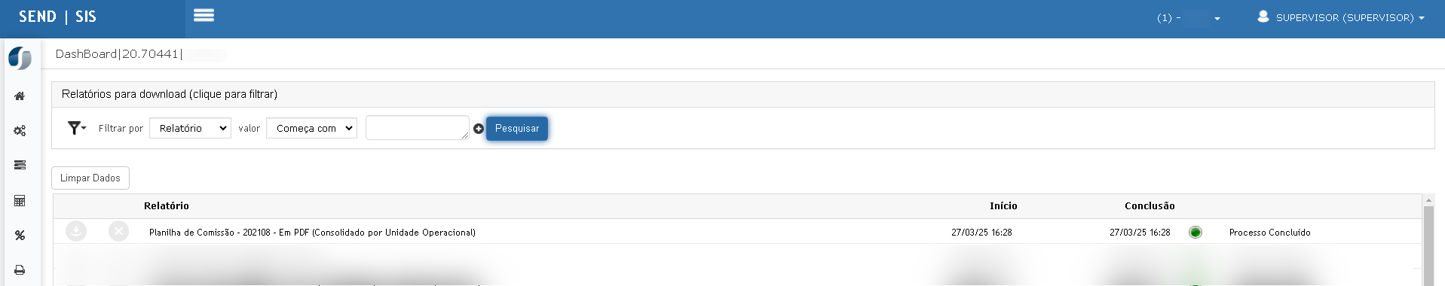1445x286 pixels.
Task: Open the Relatório filter field dropdown
Action: click(190, 128)
